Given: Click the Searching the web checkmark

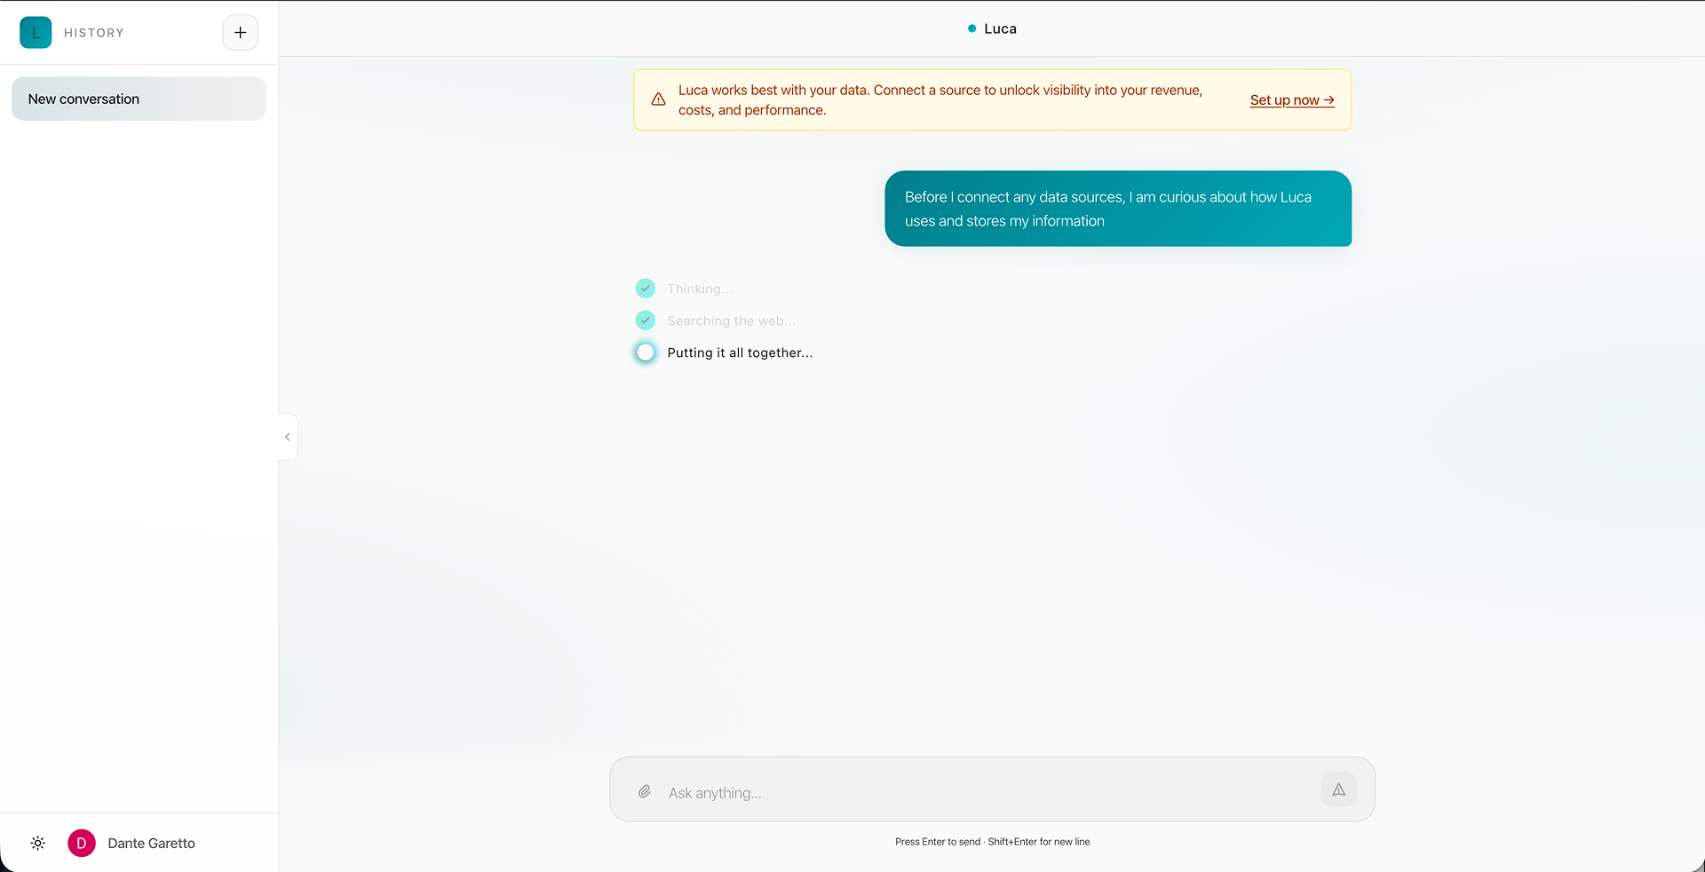Looking at the screenshot, I should pyautogui.click(x=646, y=321).
